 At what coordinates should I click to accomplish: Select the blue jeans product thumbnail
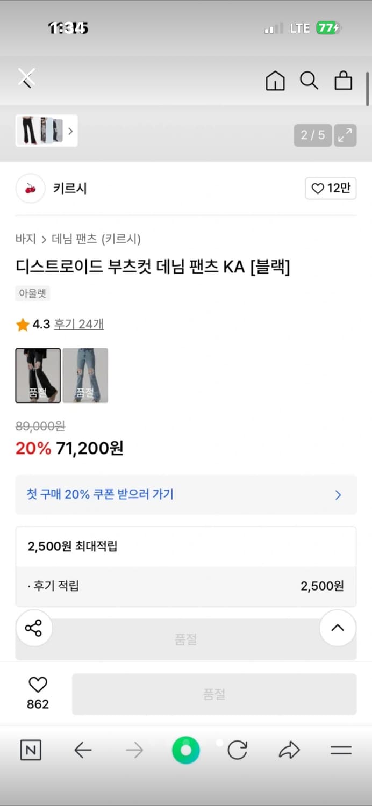[x=85, y=375]
